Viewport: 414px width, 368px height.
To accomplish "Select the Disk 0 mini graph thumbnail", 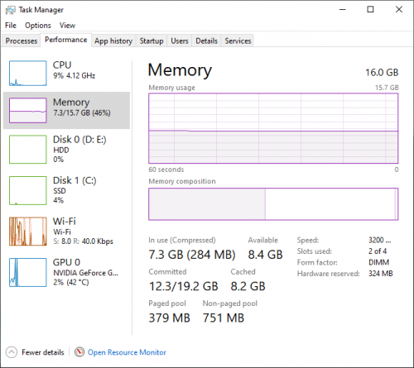I will pyautogui.click(x=28, y=149).
